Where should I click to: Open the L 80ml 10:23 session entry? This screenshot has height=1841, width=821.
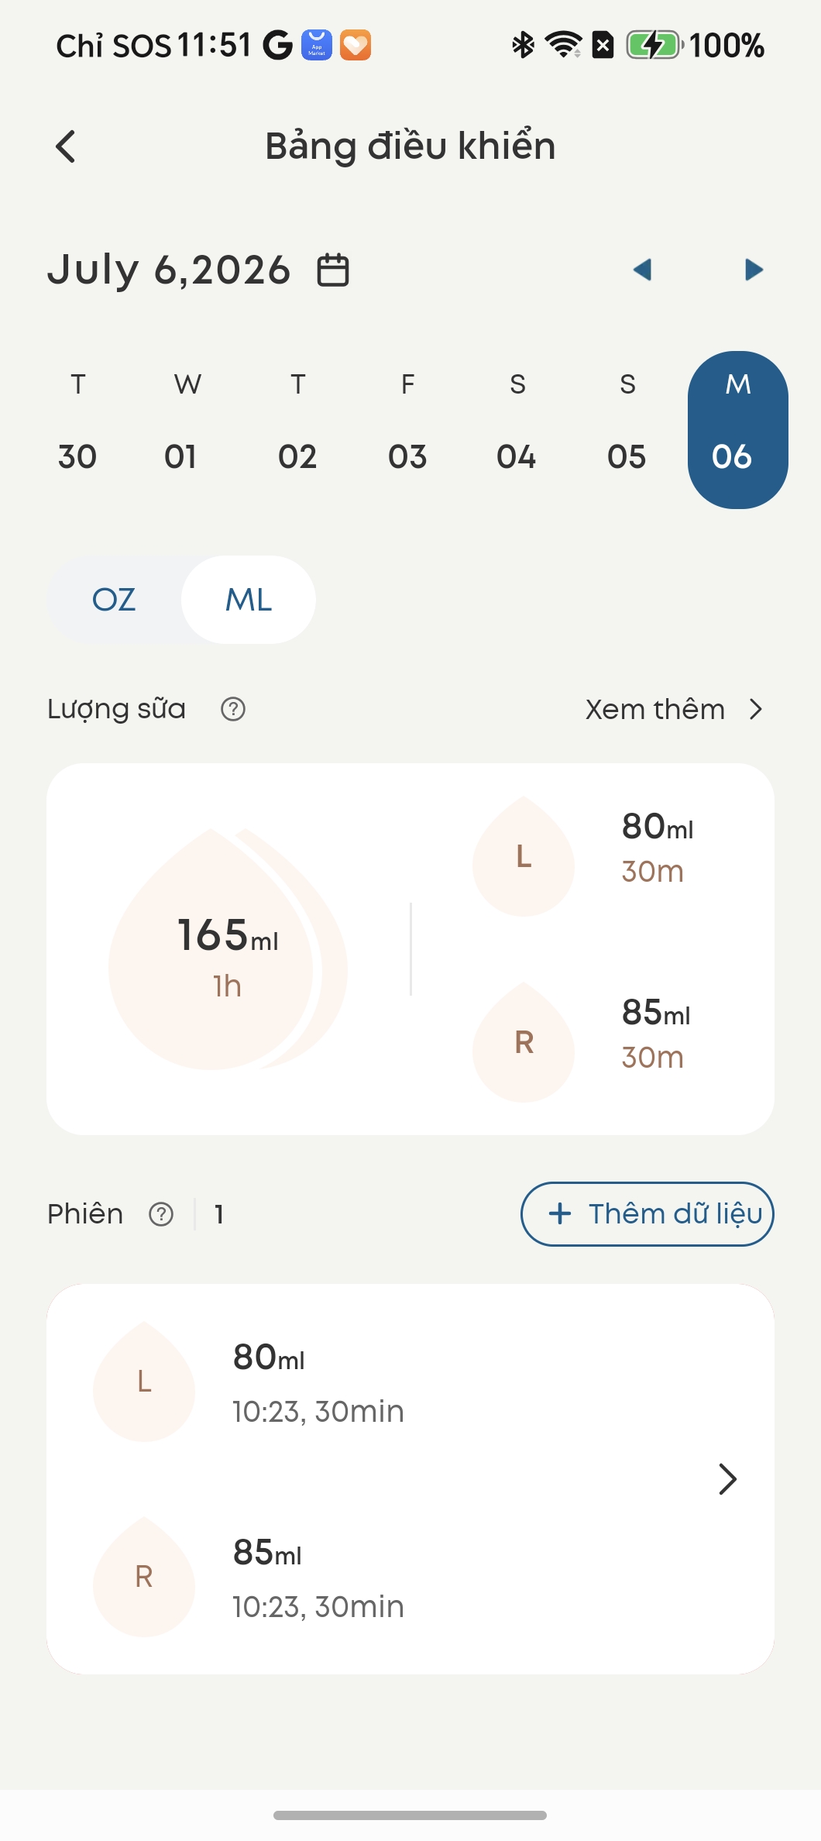click(410, 1382)
